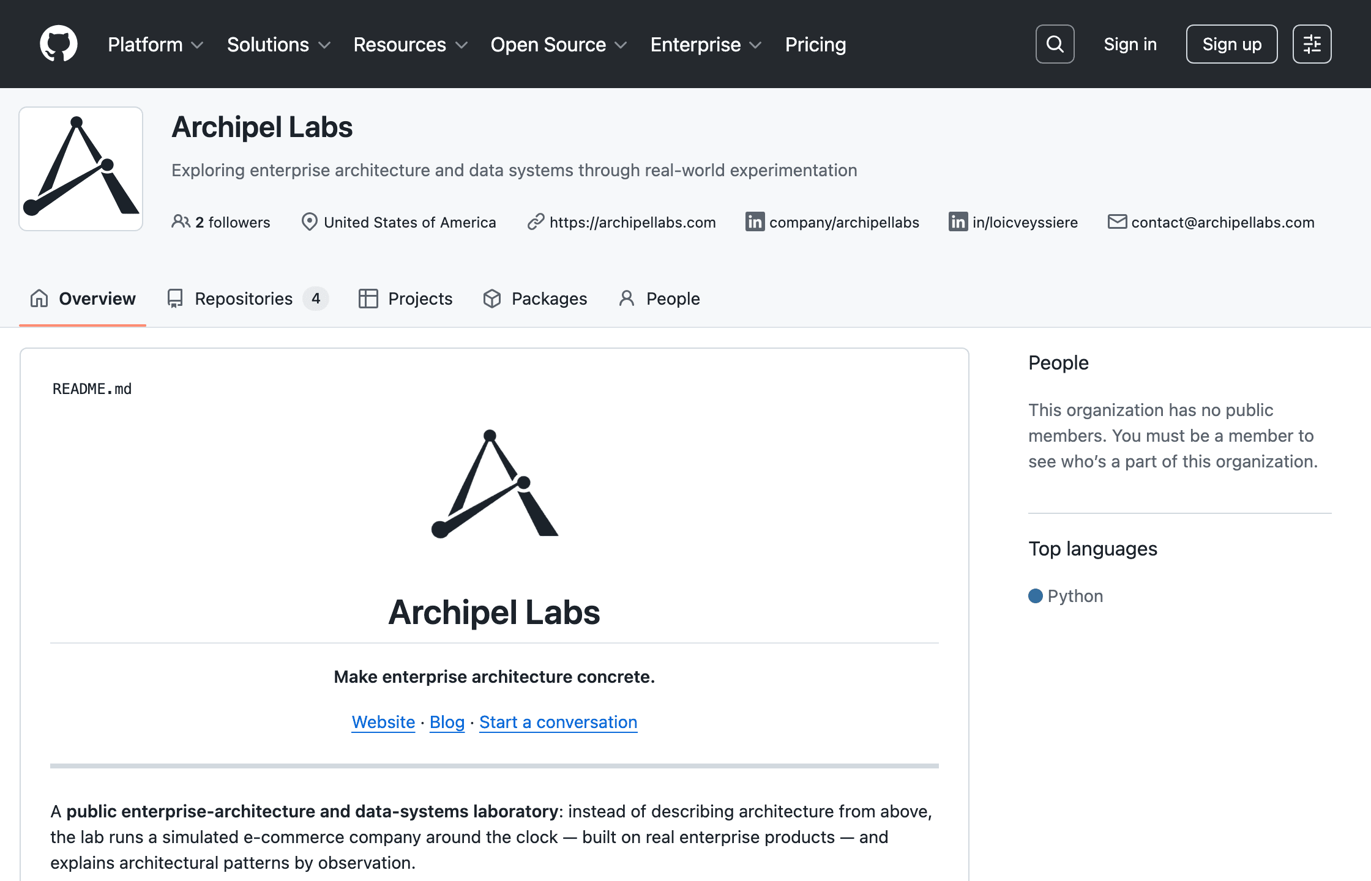Expand the Open Source dropdown menu

(559, 44)
